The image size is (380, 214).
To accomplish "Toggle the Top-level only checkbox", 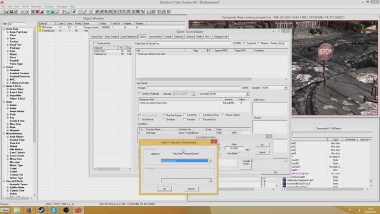I will (x=94, y=43).
